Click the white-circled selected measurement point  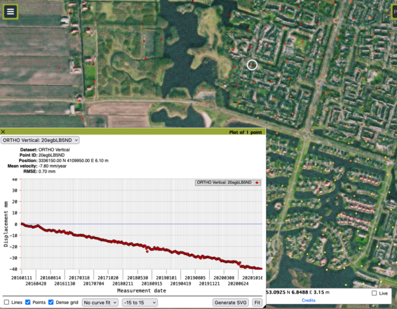[x=252, y=65]
